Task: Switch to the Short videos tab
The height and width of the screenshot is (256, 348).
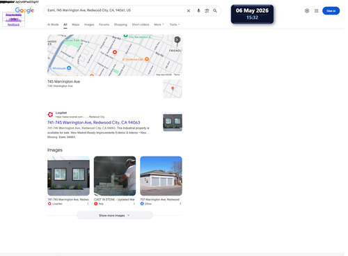Action: click(141, 24)
